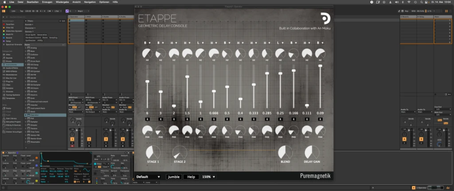This screenshot has width=454, height=191.
Task: Click the browser back arrow in Live
Action: [x=3, y=17]
